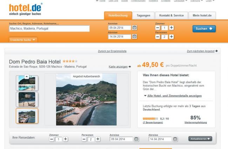Decrease Zimmer in the Reisedaten row
This screenshot has height=149, width=228.
pos(52,139)
